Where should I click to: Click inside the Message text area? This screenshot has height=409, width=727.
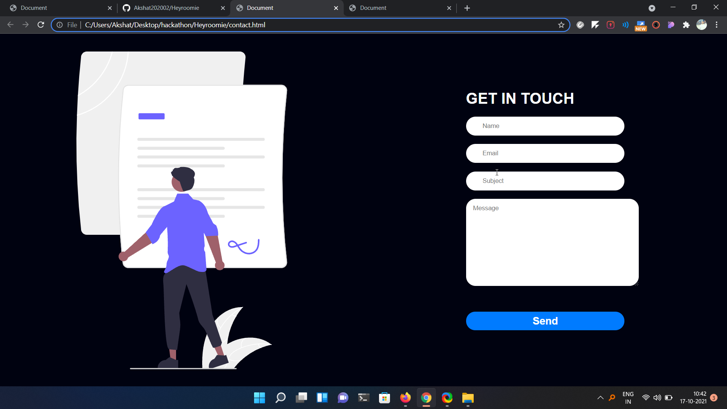click(552, 242)
